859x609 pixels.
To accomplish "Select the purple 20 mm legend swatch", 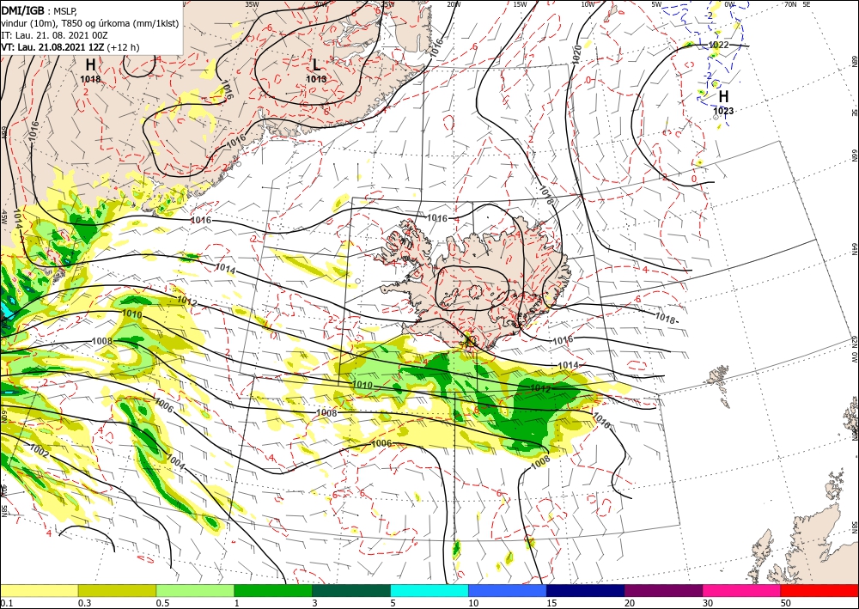I will point(663,590).
